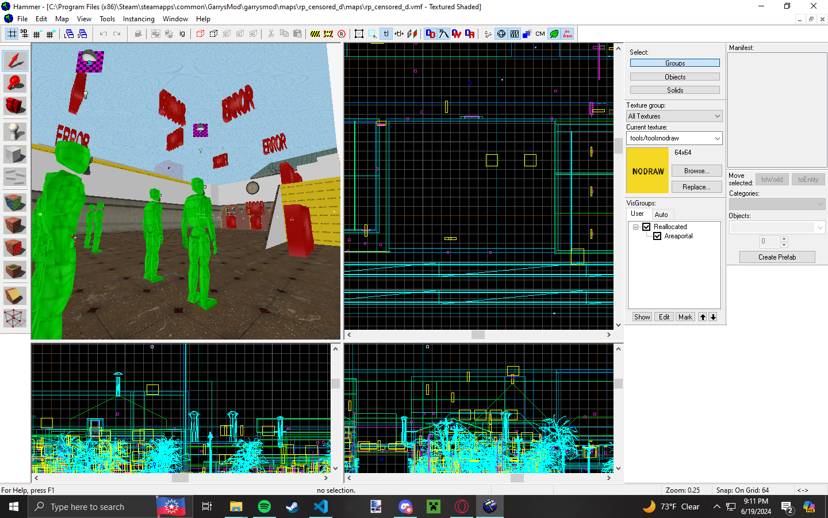Click the Cut scissors icon
This screenshot has width=828, height=518.
[271, 34]
